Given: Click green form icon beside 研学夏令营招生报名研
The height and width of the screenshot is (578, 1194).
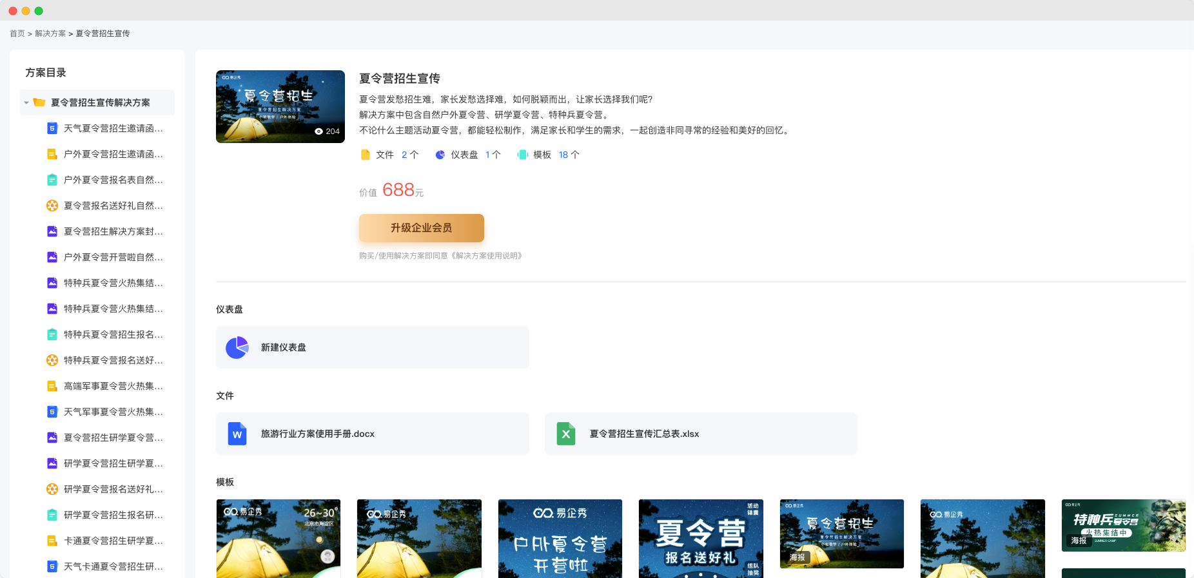Looking at the screenshot, I should pyautogui.click(x=52, y=515).
